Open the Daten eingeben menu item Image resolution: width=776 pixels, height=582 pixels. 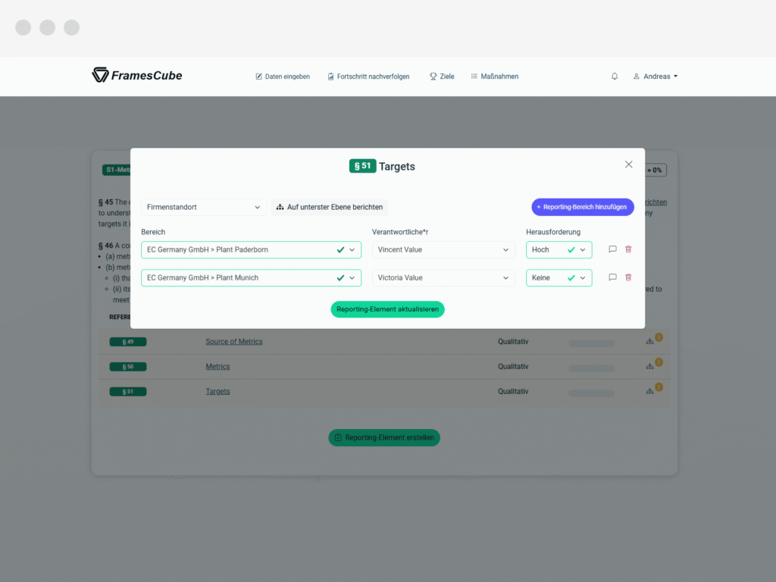[283, 77]
